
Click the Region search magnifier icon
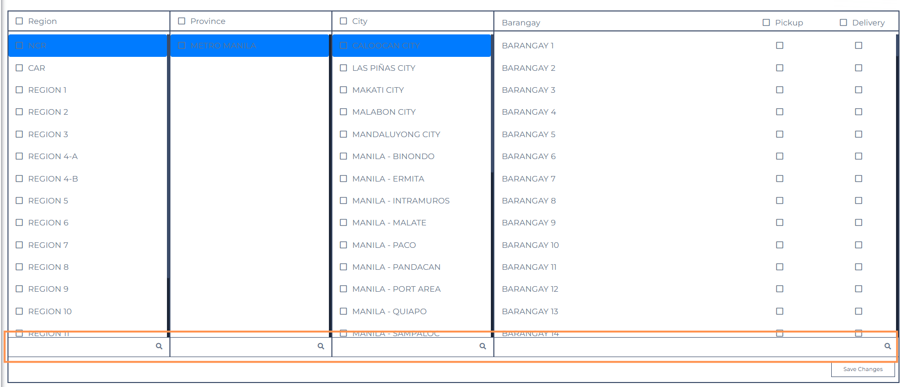coord(159,346)
